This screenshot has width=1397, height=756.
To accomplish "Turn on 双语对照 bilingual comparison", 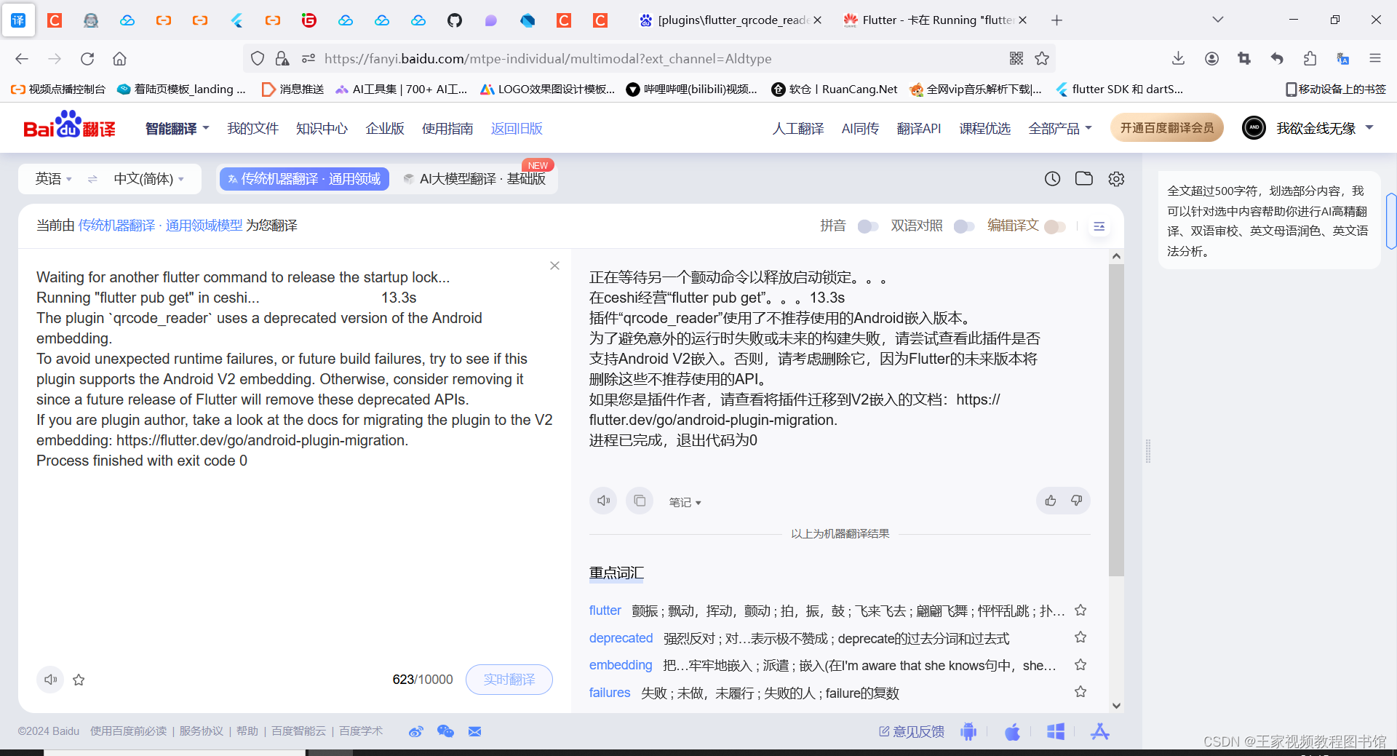I will coord(964,226).
